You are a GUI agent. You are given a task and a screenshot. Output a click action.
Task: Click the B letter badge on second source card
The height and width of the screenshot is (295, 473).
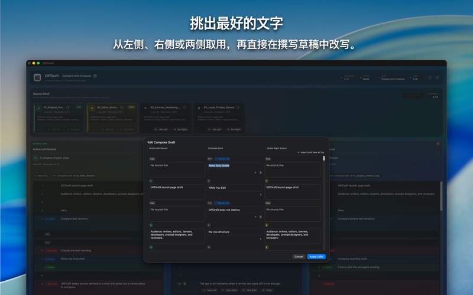click(92, 108)
